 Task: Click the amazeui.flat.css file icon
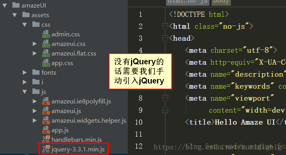pyautogui.click(x=46, y=54)
